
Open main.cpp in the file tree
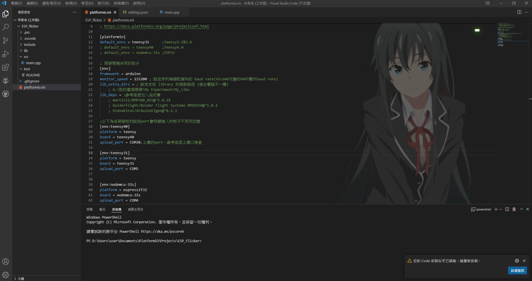[46, 63]
